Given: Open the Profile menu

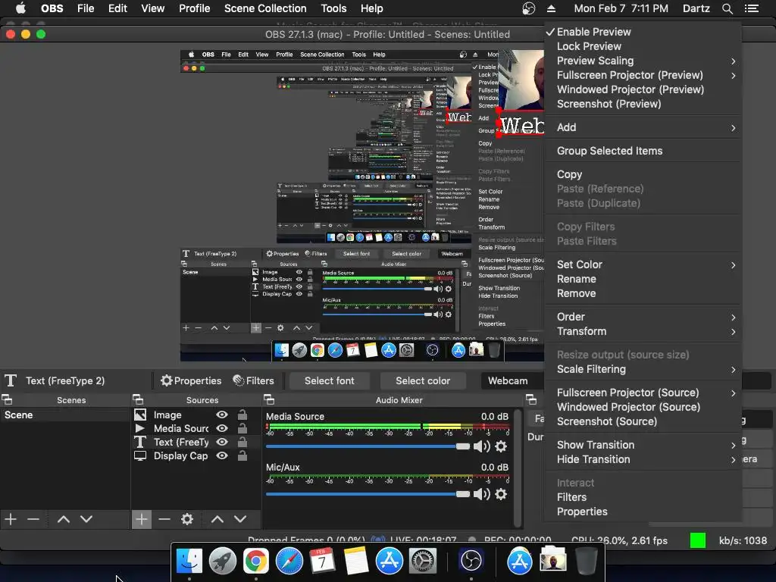Looking at the screenshot, I should coord(195,8).
